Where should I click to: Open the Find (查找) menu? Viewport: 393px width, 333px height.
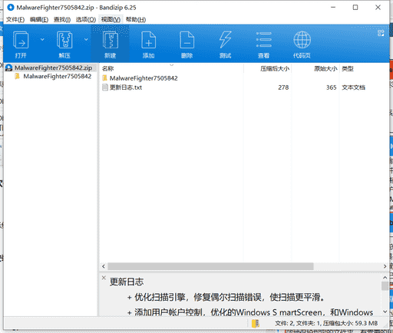pyautogui.click(x=62, y=19)
